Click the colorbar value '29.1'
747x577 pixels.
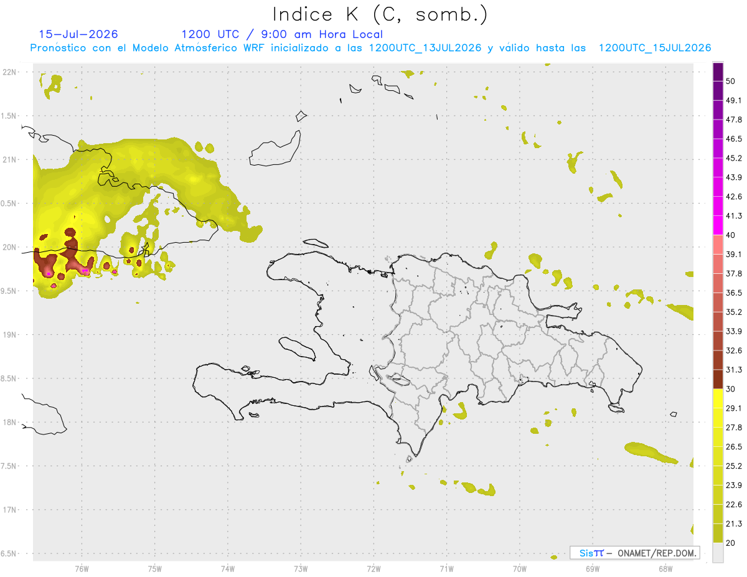[735, 408]
